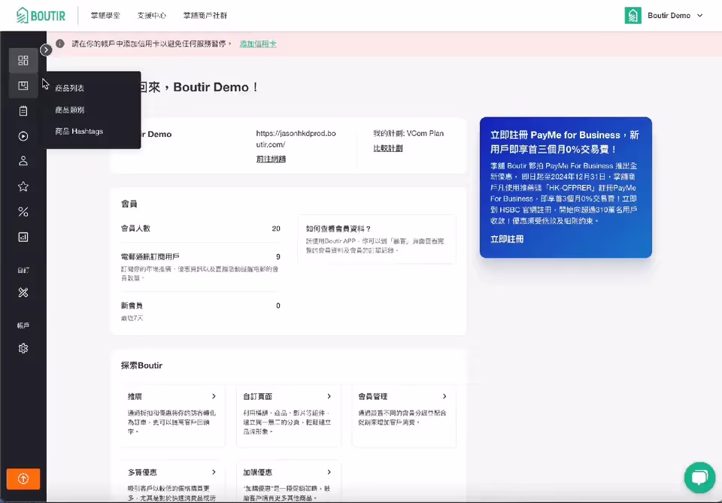This screenshot has height=503, width=722.
Task: Click the PayMe for Business banner heading
Action: pyautogui.click(x=565, y=142)
